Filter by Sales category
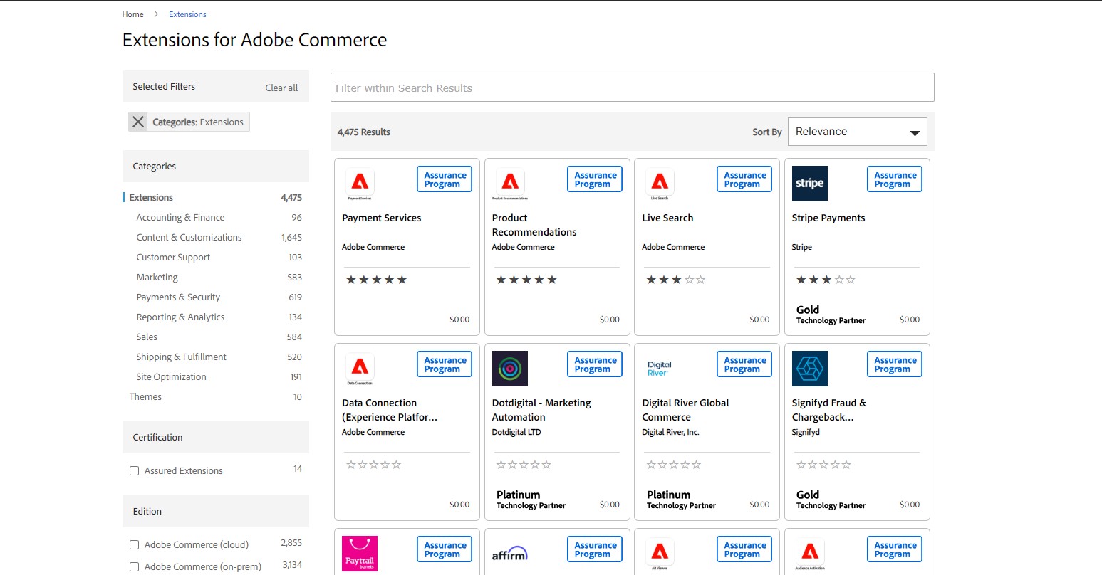The image size is (1102, 575). [x=147, y=337]
